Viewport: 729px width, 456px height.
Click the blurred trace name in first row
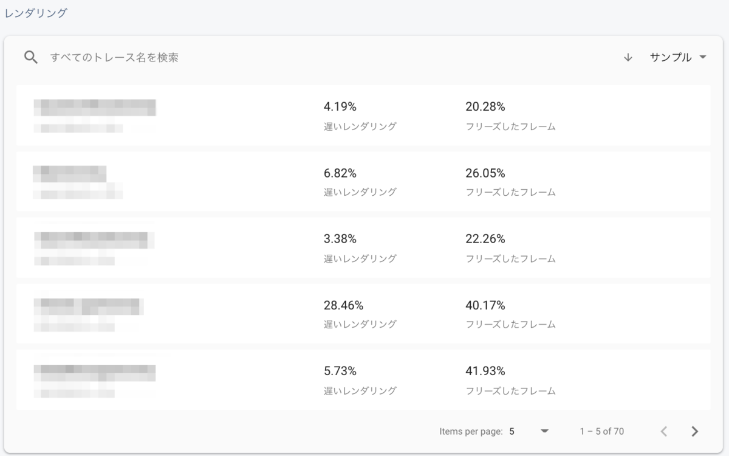click(95, 107)
